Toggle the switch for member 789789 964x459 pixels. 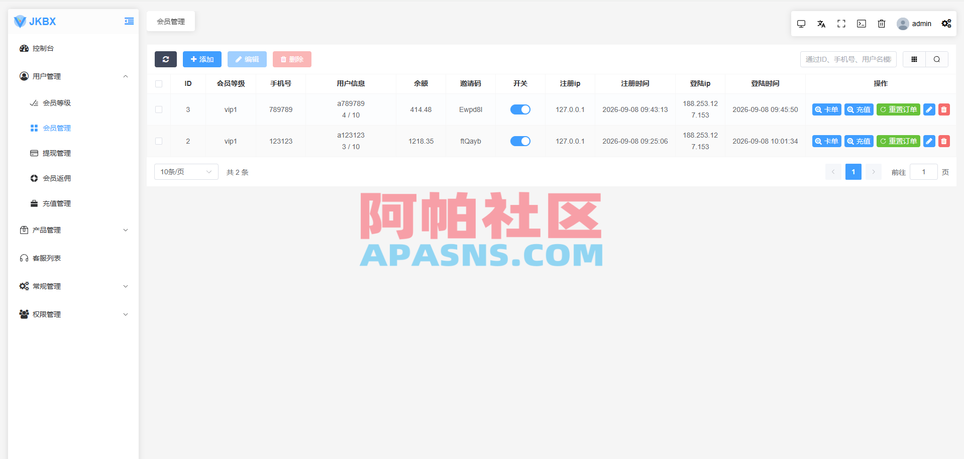tap(520, 109)
